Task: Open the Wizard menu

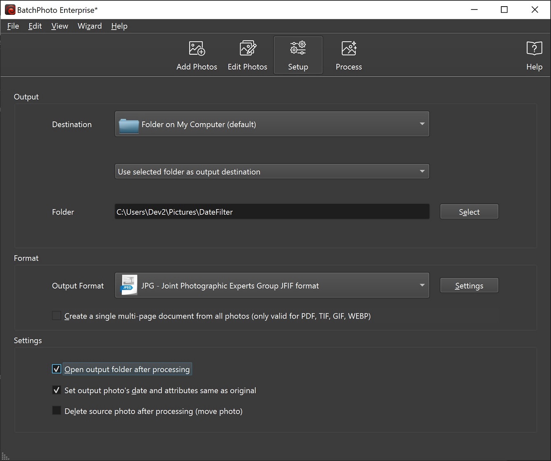Action: [90, 26]
